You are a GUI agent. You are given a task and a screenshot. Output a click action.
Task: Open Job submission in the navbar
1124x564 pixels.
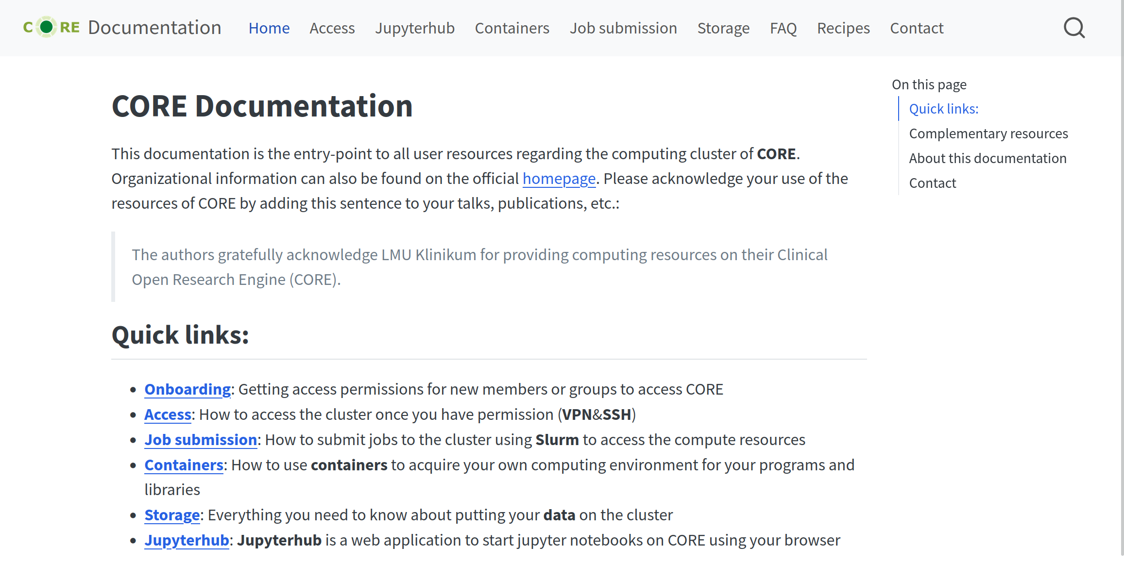click(623, 28)
